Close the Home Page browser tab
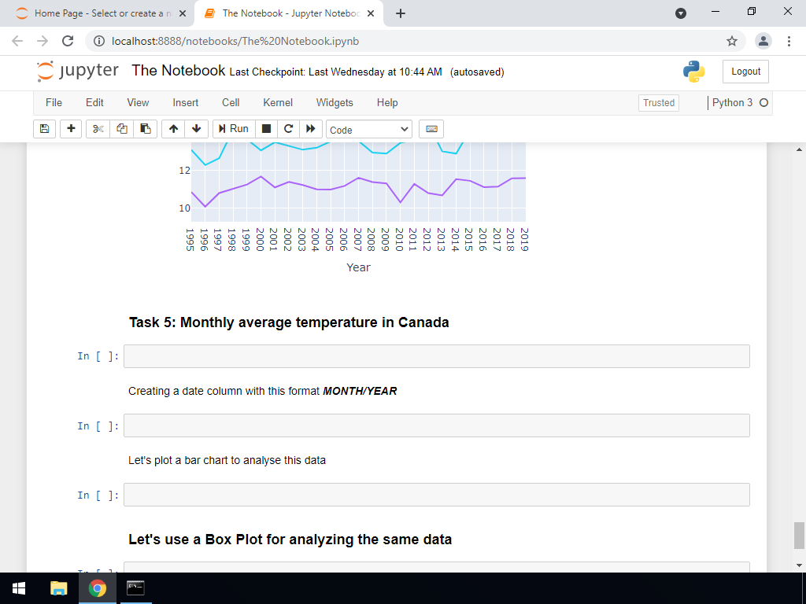The width and height of the screenshot is (806, 604). coord(183,13)
